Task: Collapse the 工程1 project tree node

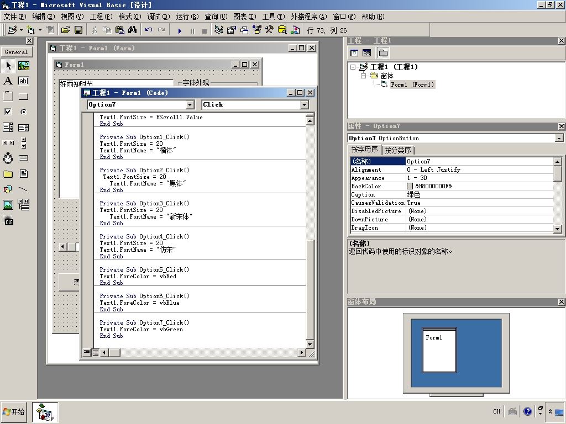Action: tap(353, 67)
